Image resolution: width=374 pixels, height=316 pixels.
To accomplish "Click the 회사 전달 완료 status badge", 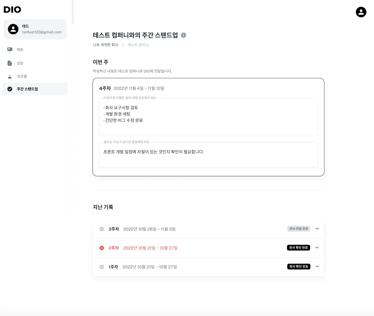I will (299, 229).
